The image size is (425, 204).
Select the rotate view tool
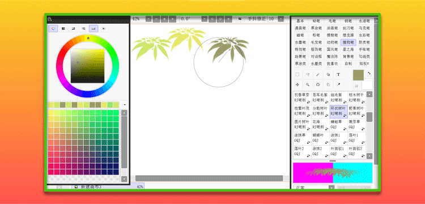(x=318, y=84)
